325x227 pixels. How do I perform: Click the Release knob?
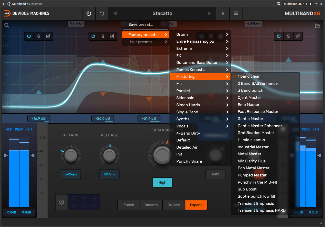tap(109, 155)
